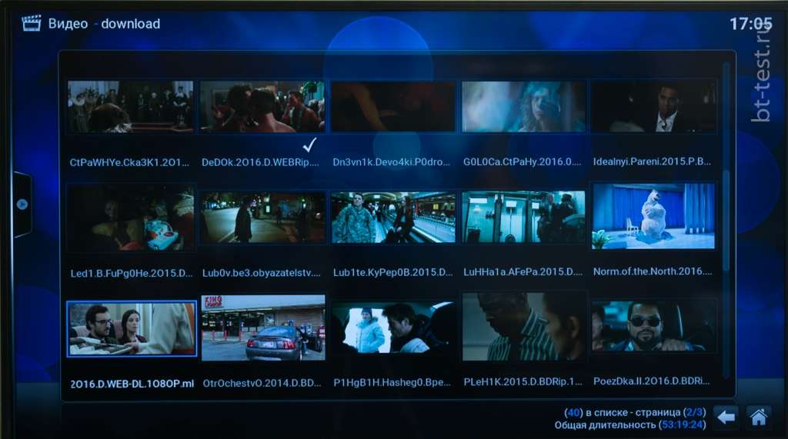The image size is (788, 439).
Task: Click the PLeH1K.2015.D.BDRip file name
Action: [523, 382]
